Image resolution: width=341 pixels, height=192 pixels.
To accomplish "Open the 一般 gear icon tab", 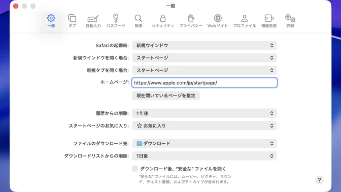I will (51, 21).
